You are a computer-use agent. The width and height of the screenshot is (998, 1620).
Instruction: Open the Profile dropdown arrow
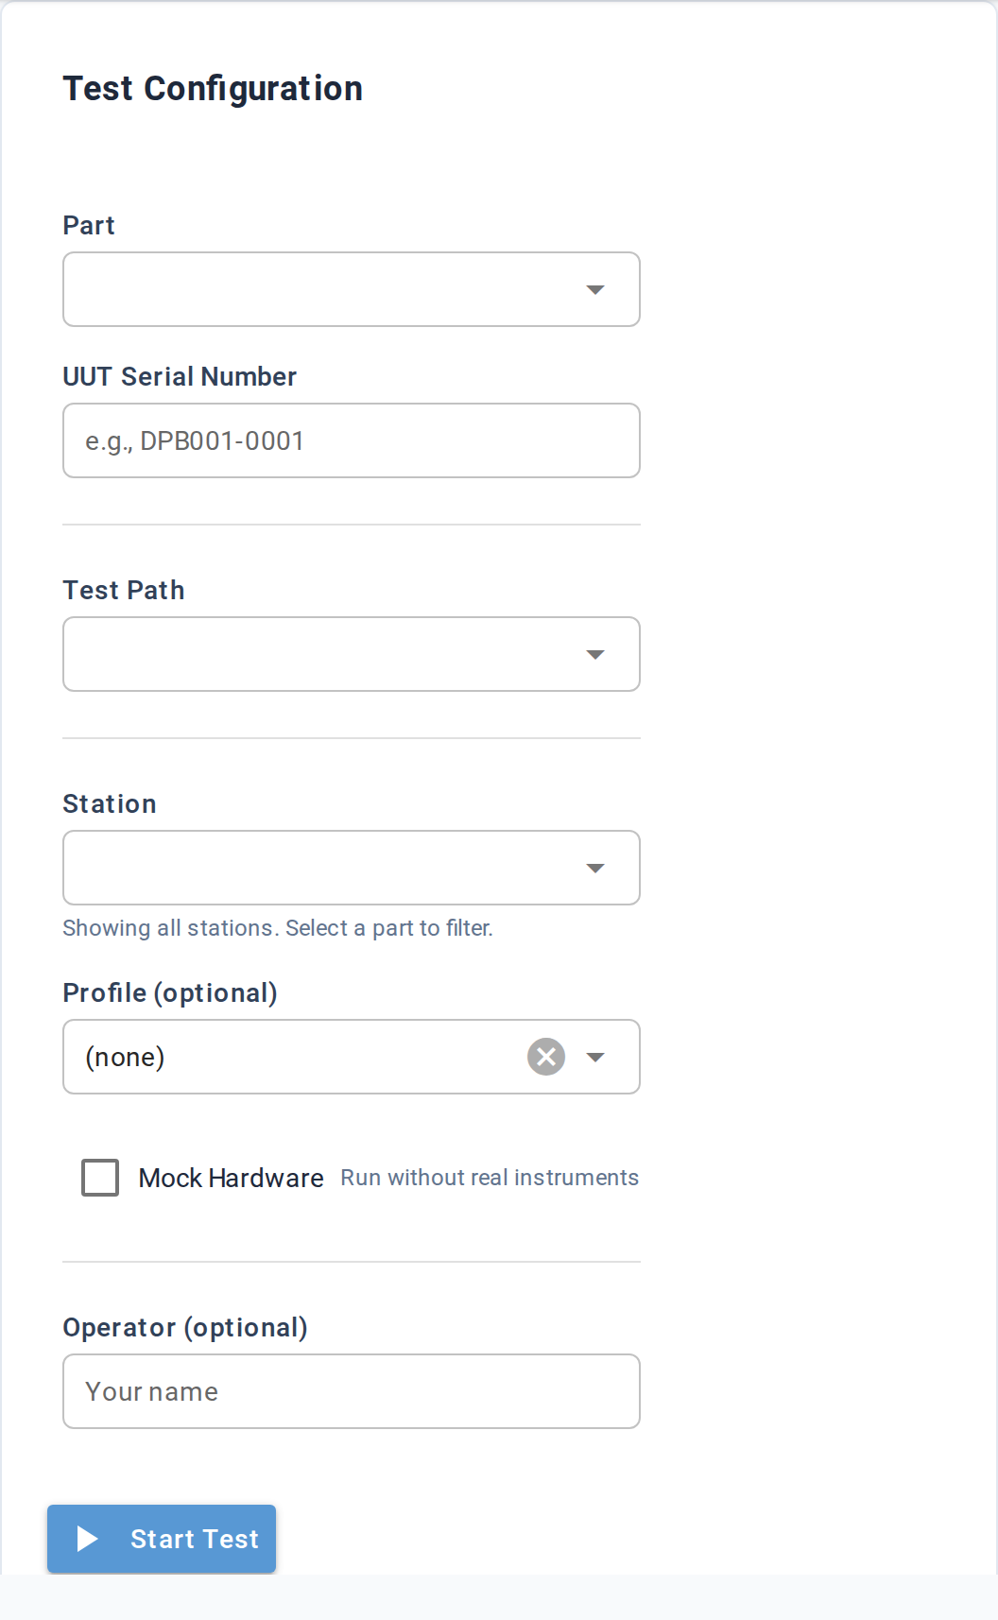coord(595,1057)
